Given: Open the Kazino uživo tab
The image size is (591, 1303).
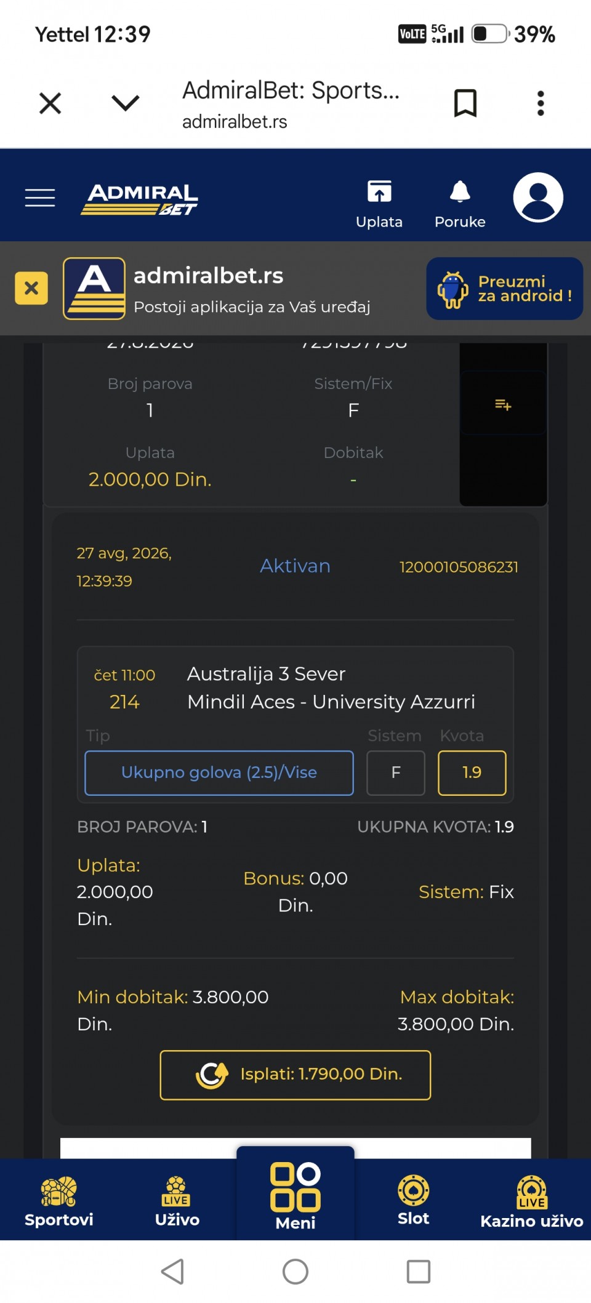Looking at the screenshot, I should click(532, 1201).
